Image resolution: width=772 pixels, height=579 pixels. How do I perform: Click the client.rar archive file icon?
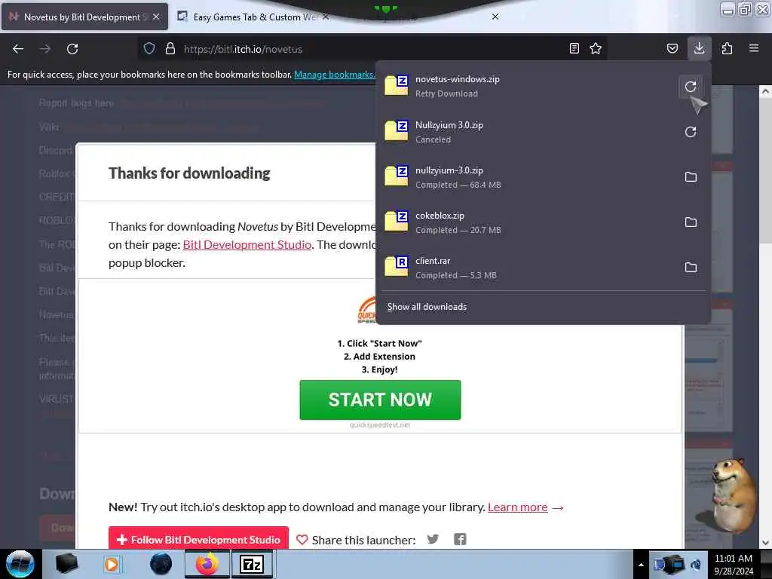click(397, 267)
